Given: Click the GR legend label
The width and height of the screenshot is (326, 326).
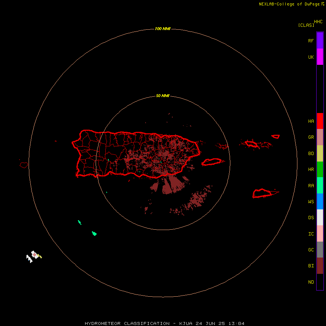Looking at the screenshot, I should coord(311,137).
